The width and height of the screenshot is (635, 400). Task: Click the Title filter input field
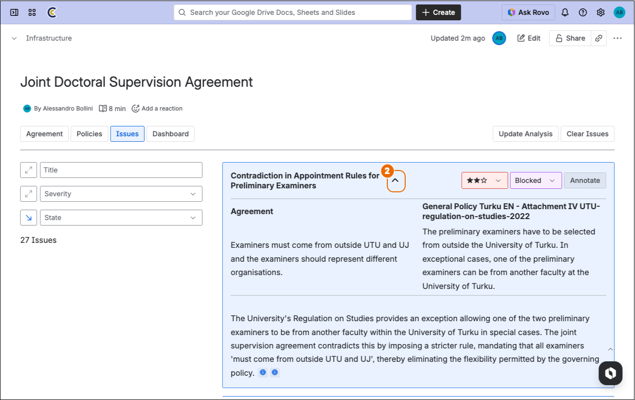[121, 170]
